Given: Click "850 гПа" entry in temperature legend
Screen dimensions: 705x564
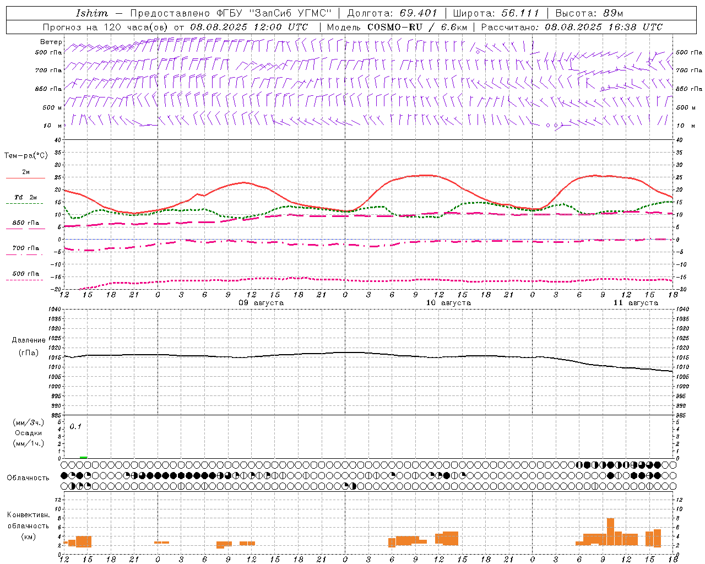Looking at the screenshot, I should tap(26, 223).
